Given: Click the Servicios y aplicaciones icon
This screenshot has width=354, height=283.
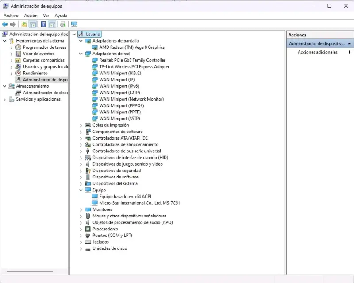Looking at the screenshot, I should click(x=12, y=99).
